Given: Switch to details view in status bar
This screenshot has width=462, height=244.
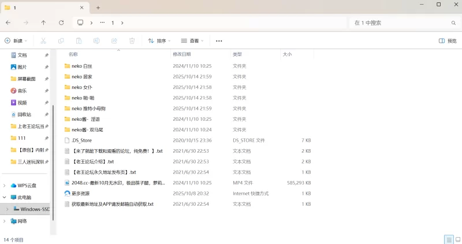Looking at the screenshot, I should (448, 239).
